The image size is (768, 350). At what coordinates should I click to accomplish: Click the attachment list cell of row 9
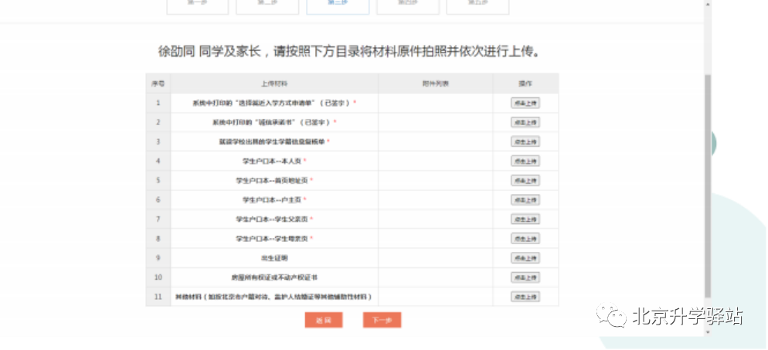(x=436, y=258)
